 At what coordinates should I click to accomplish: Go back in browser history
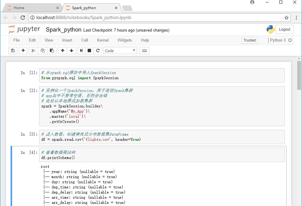[6, 18]
